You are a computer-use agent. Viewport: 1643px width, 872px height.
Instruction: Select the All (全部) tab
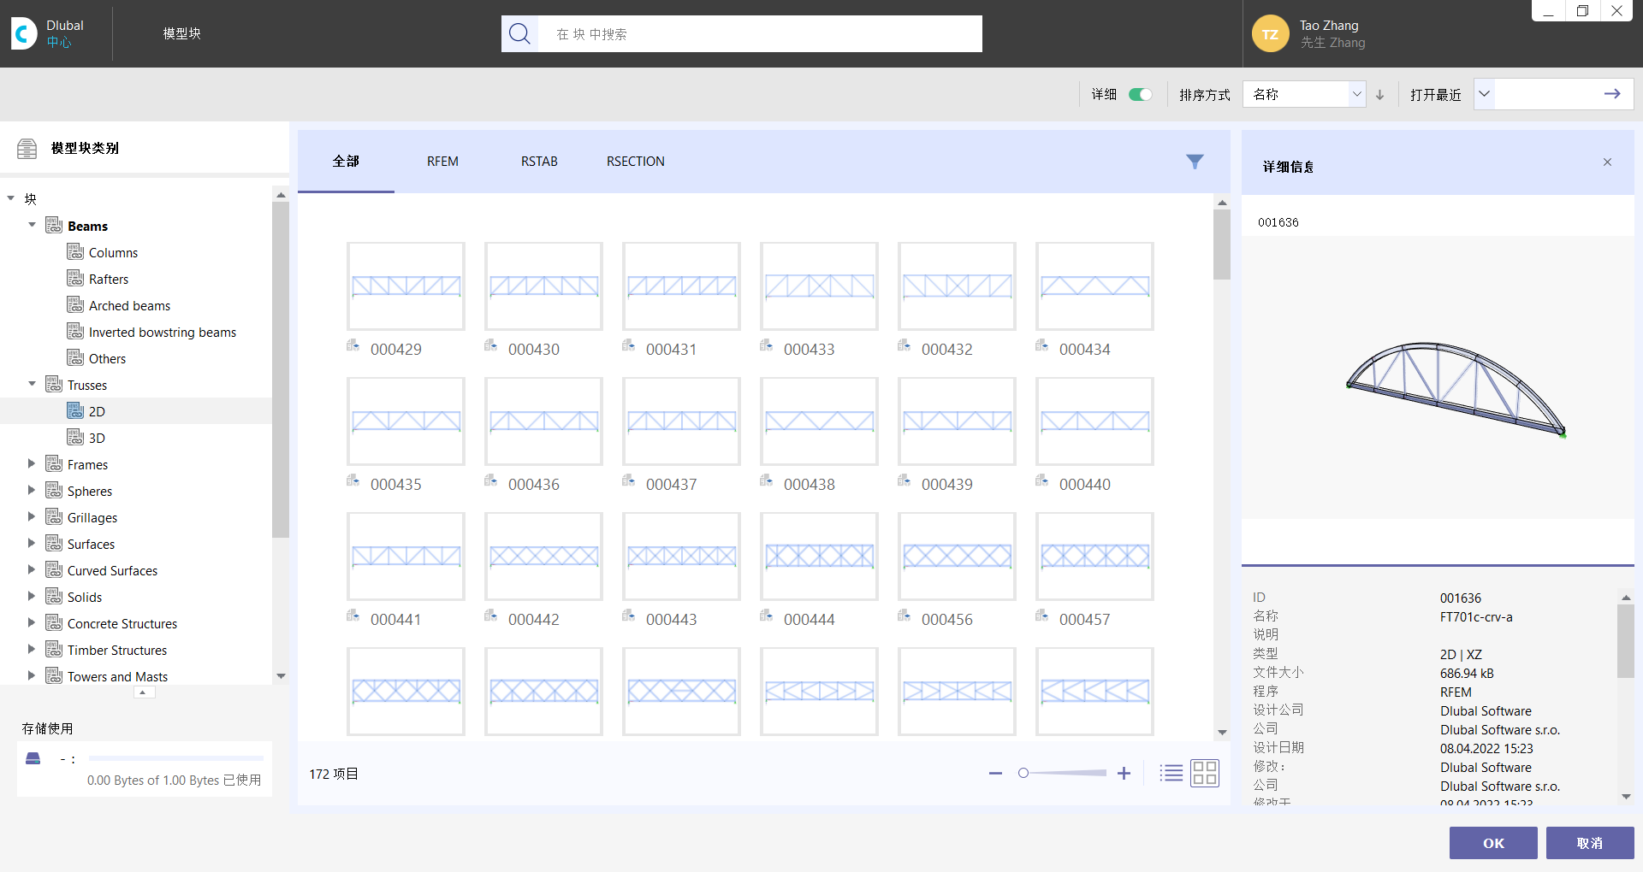(x=346, y=162)
